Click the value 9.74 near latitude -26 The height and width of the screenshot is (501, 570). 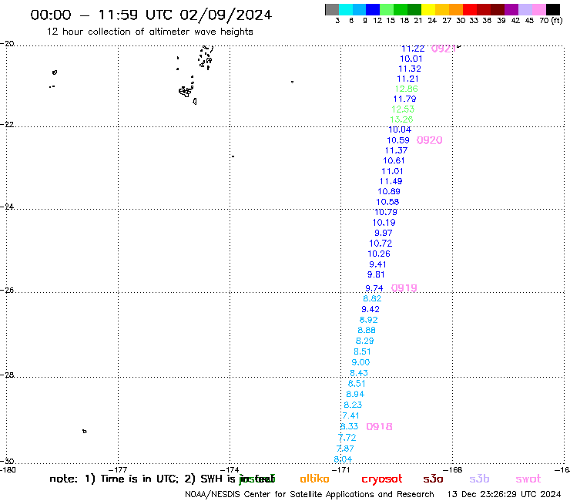374,288
